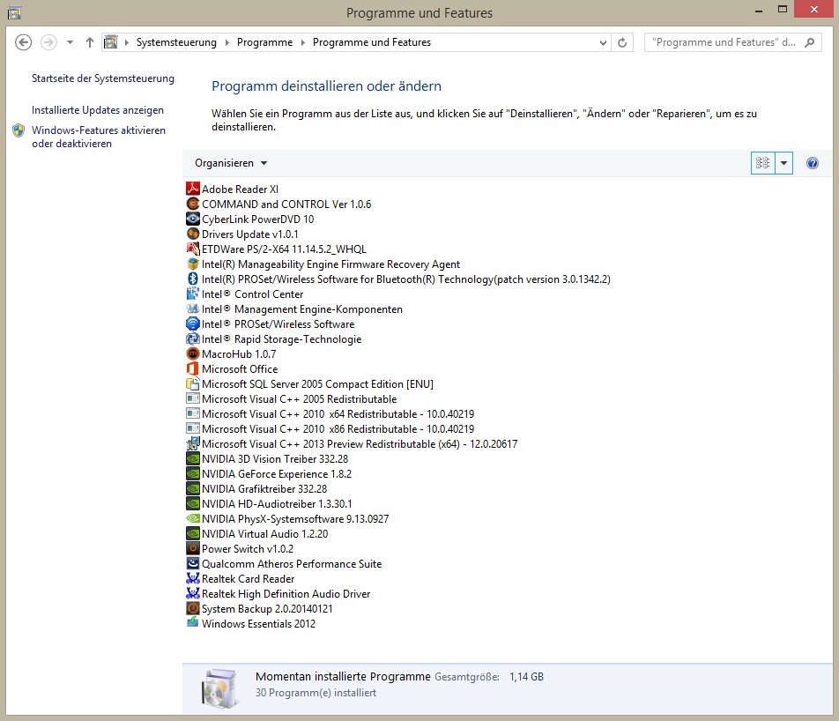
Task: Go to Systemsteuerung in the breadcrumb
Action: (176, 42)
